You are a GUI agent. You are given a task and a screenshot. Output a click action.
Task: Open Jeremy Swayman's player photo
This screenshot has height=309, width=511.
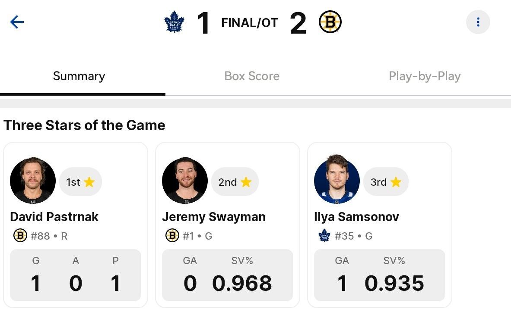[x=185, y=180]
